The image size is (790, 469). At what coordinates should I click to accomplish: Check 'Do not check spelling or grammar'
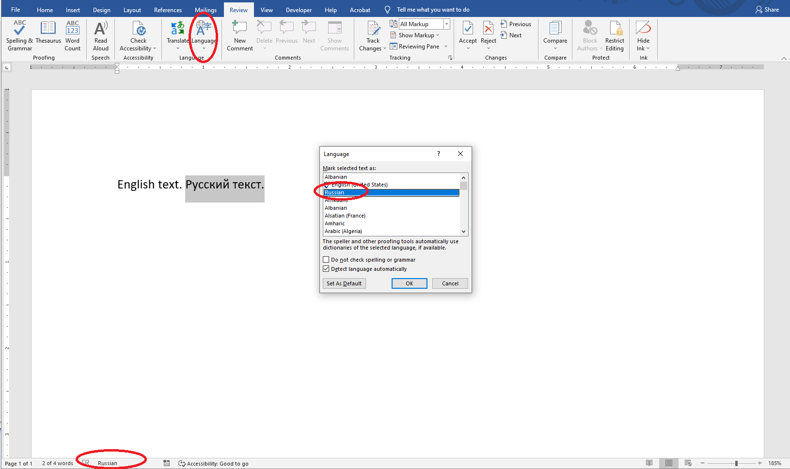pyautogui.click(x=326, y=260)
